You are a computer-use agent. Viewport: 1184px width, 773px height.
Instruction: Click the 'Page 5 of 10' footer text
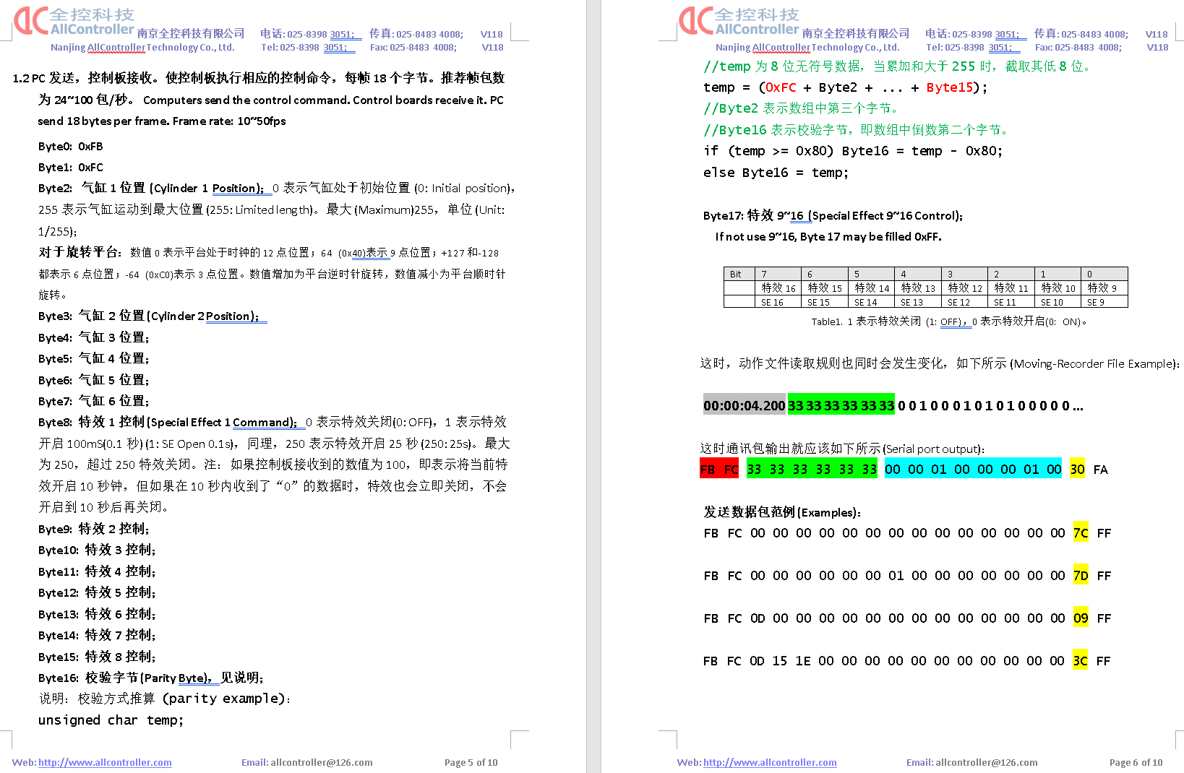click(x=471, y=762)
